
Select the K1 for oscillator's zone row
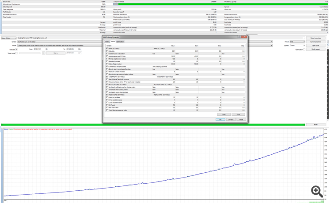(x=175, y=100)
